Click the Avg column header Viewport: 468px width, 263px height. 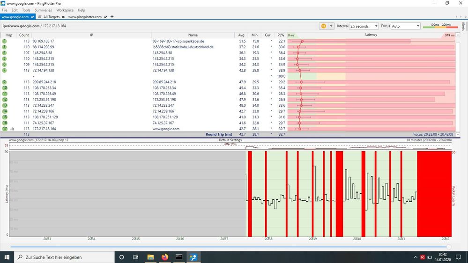tap(241, 35)
